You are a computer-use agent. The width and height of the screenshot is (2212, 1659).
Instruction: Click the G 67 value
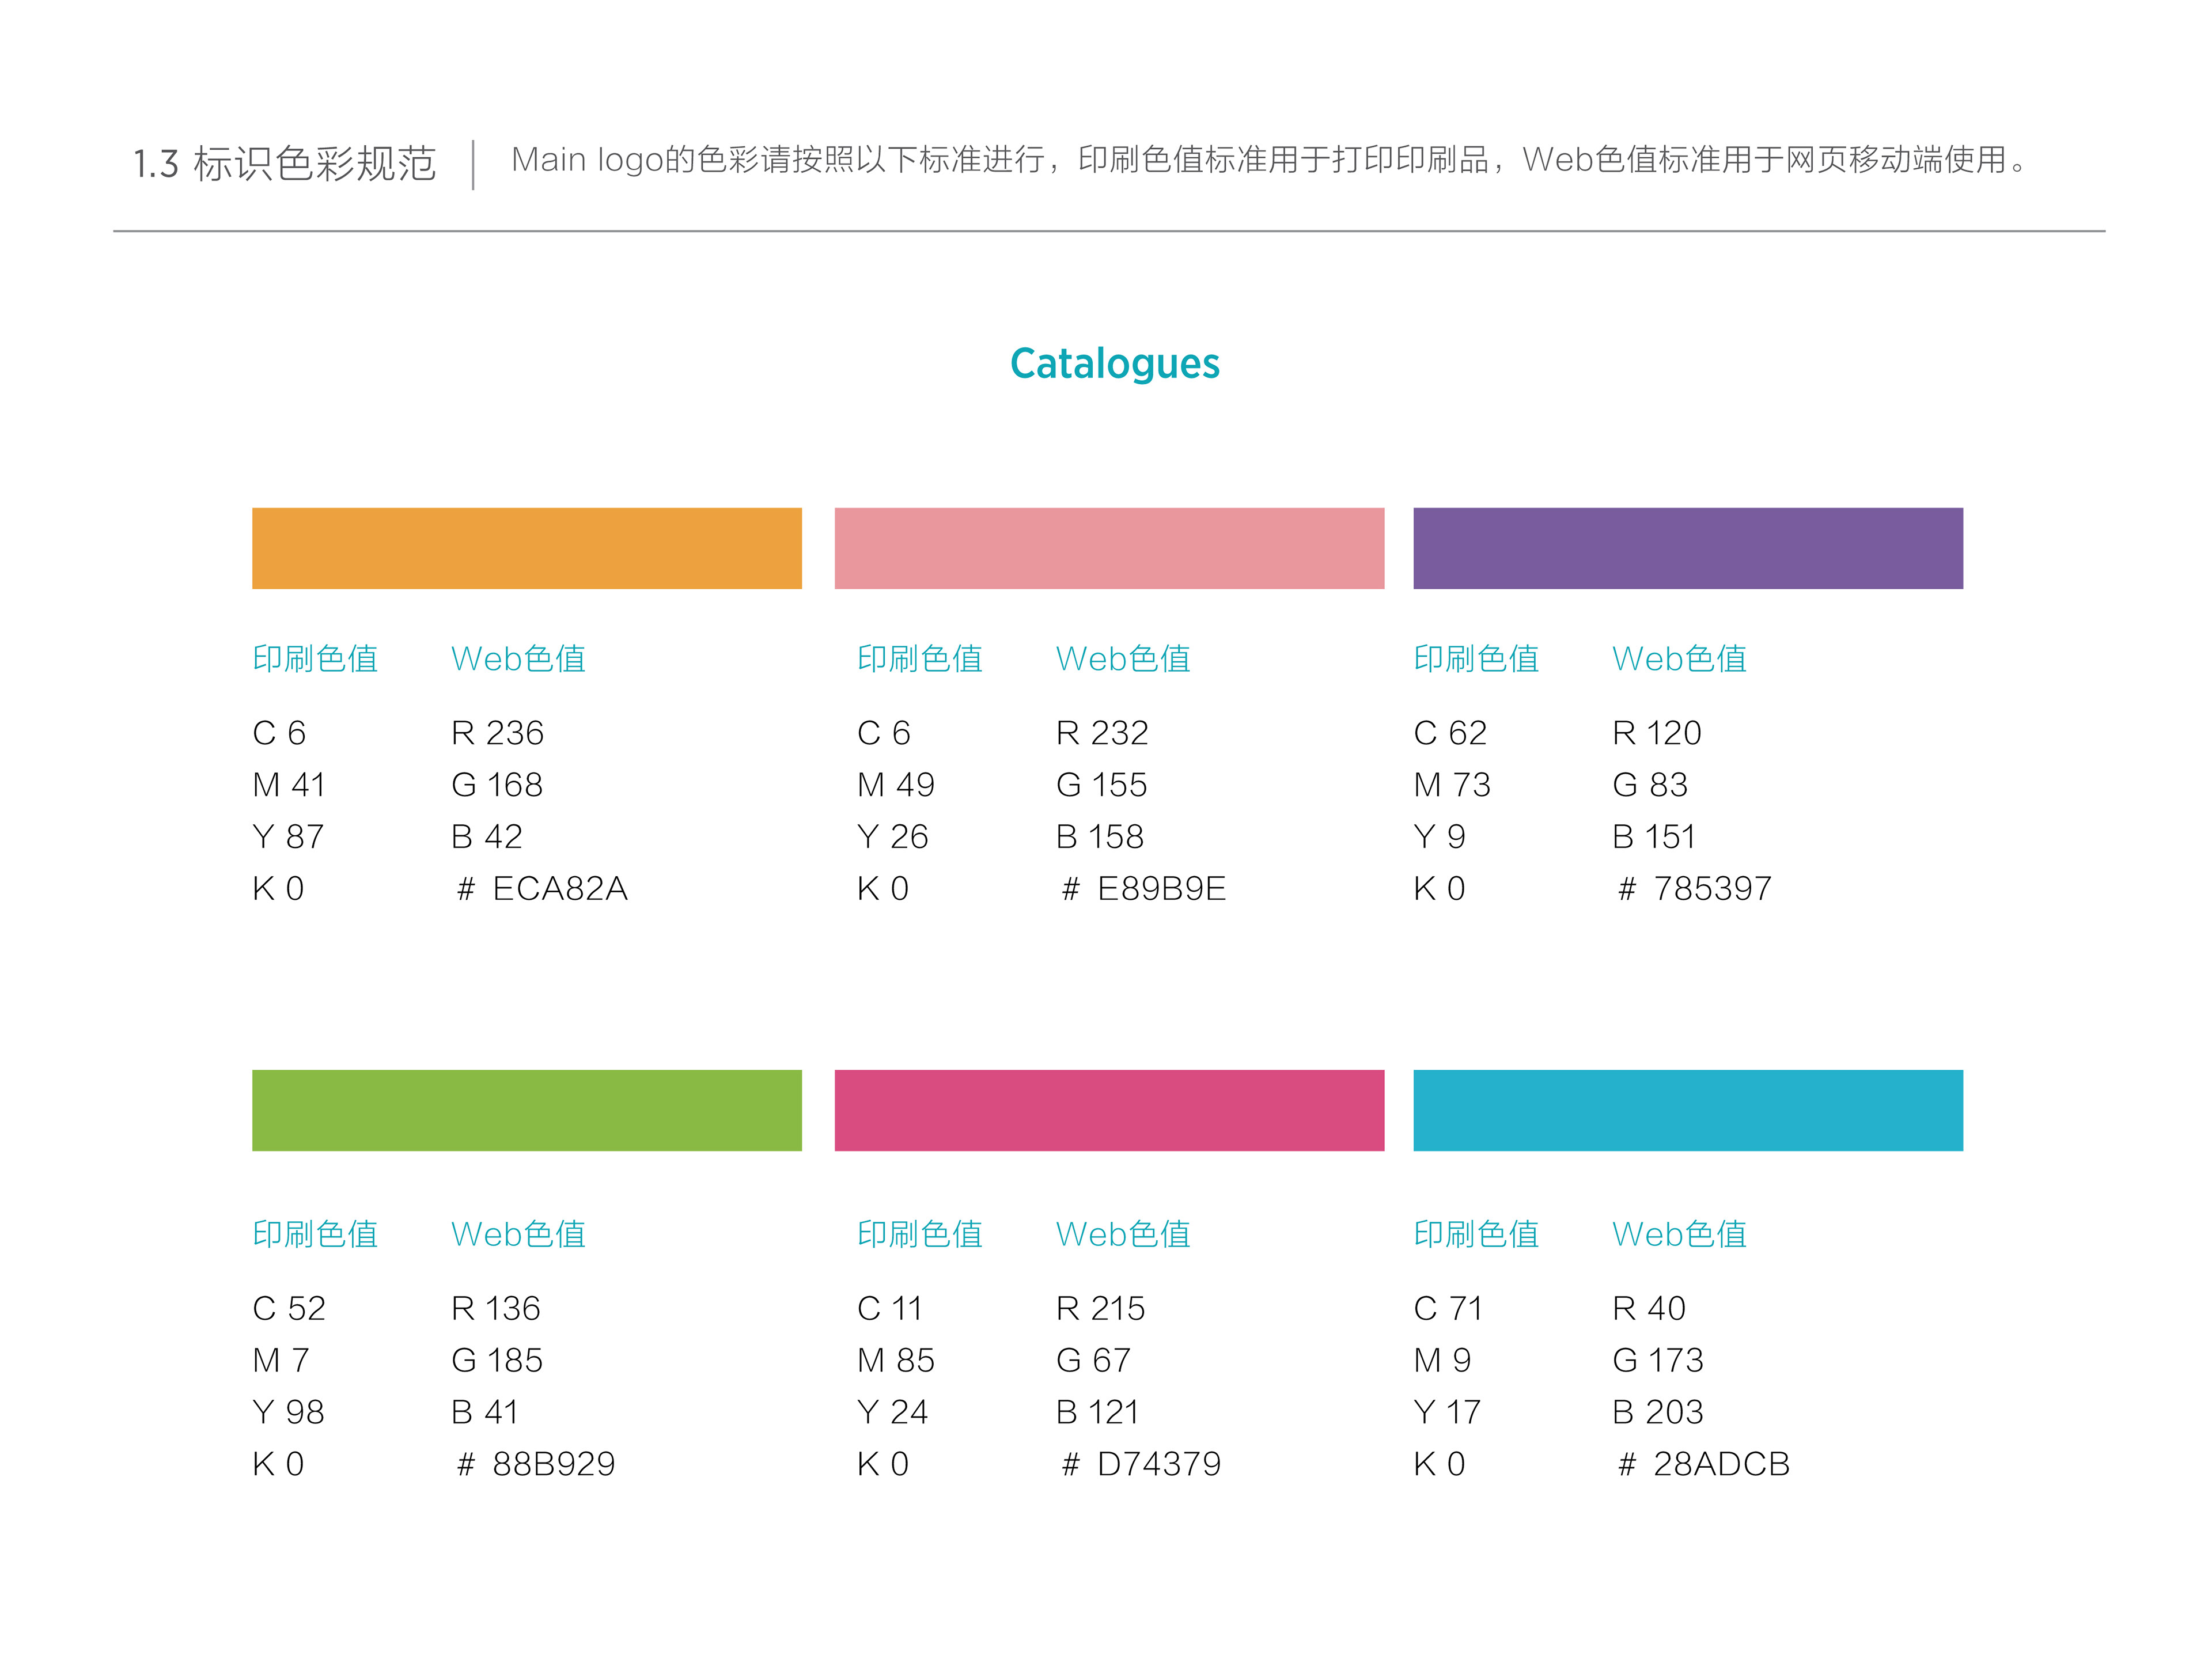point(1094,1360)
